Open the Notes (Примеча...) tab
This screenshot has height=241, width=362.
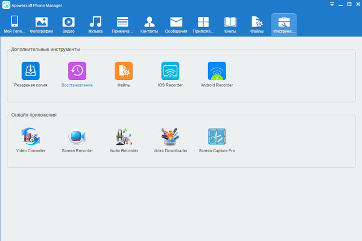click(122, 25)
